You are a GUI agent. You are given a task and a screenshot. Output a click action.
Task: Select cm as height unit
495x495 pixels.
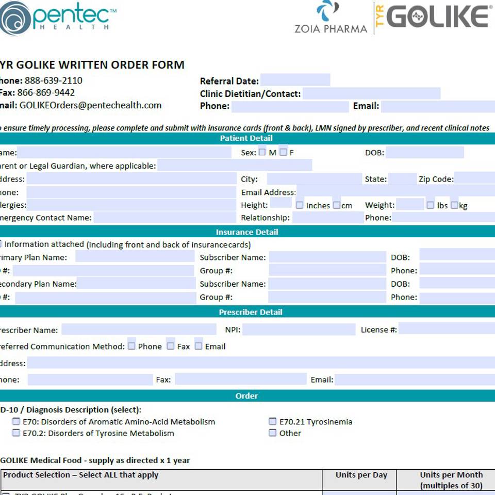(337, 205)
